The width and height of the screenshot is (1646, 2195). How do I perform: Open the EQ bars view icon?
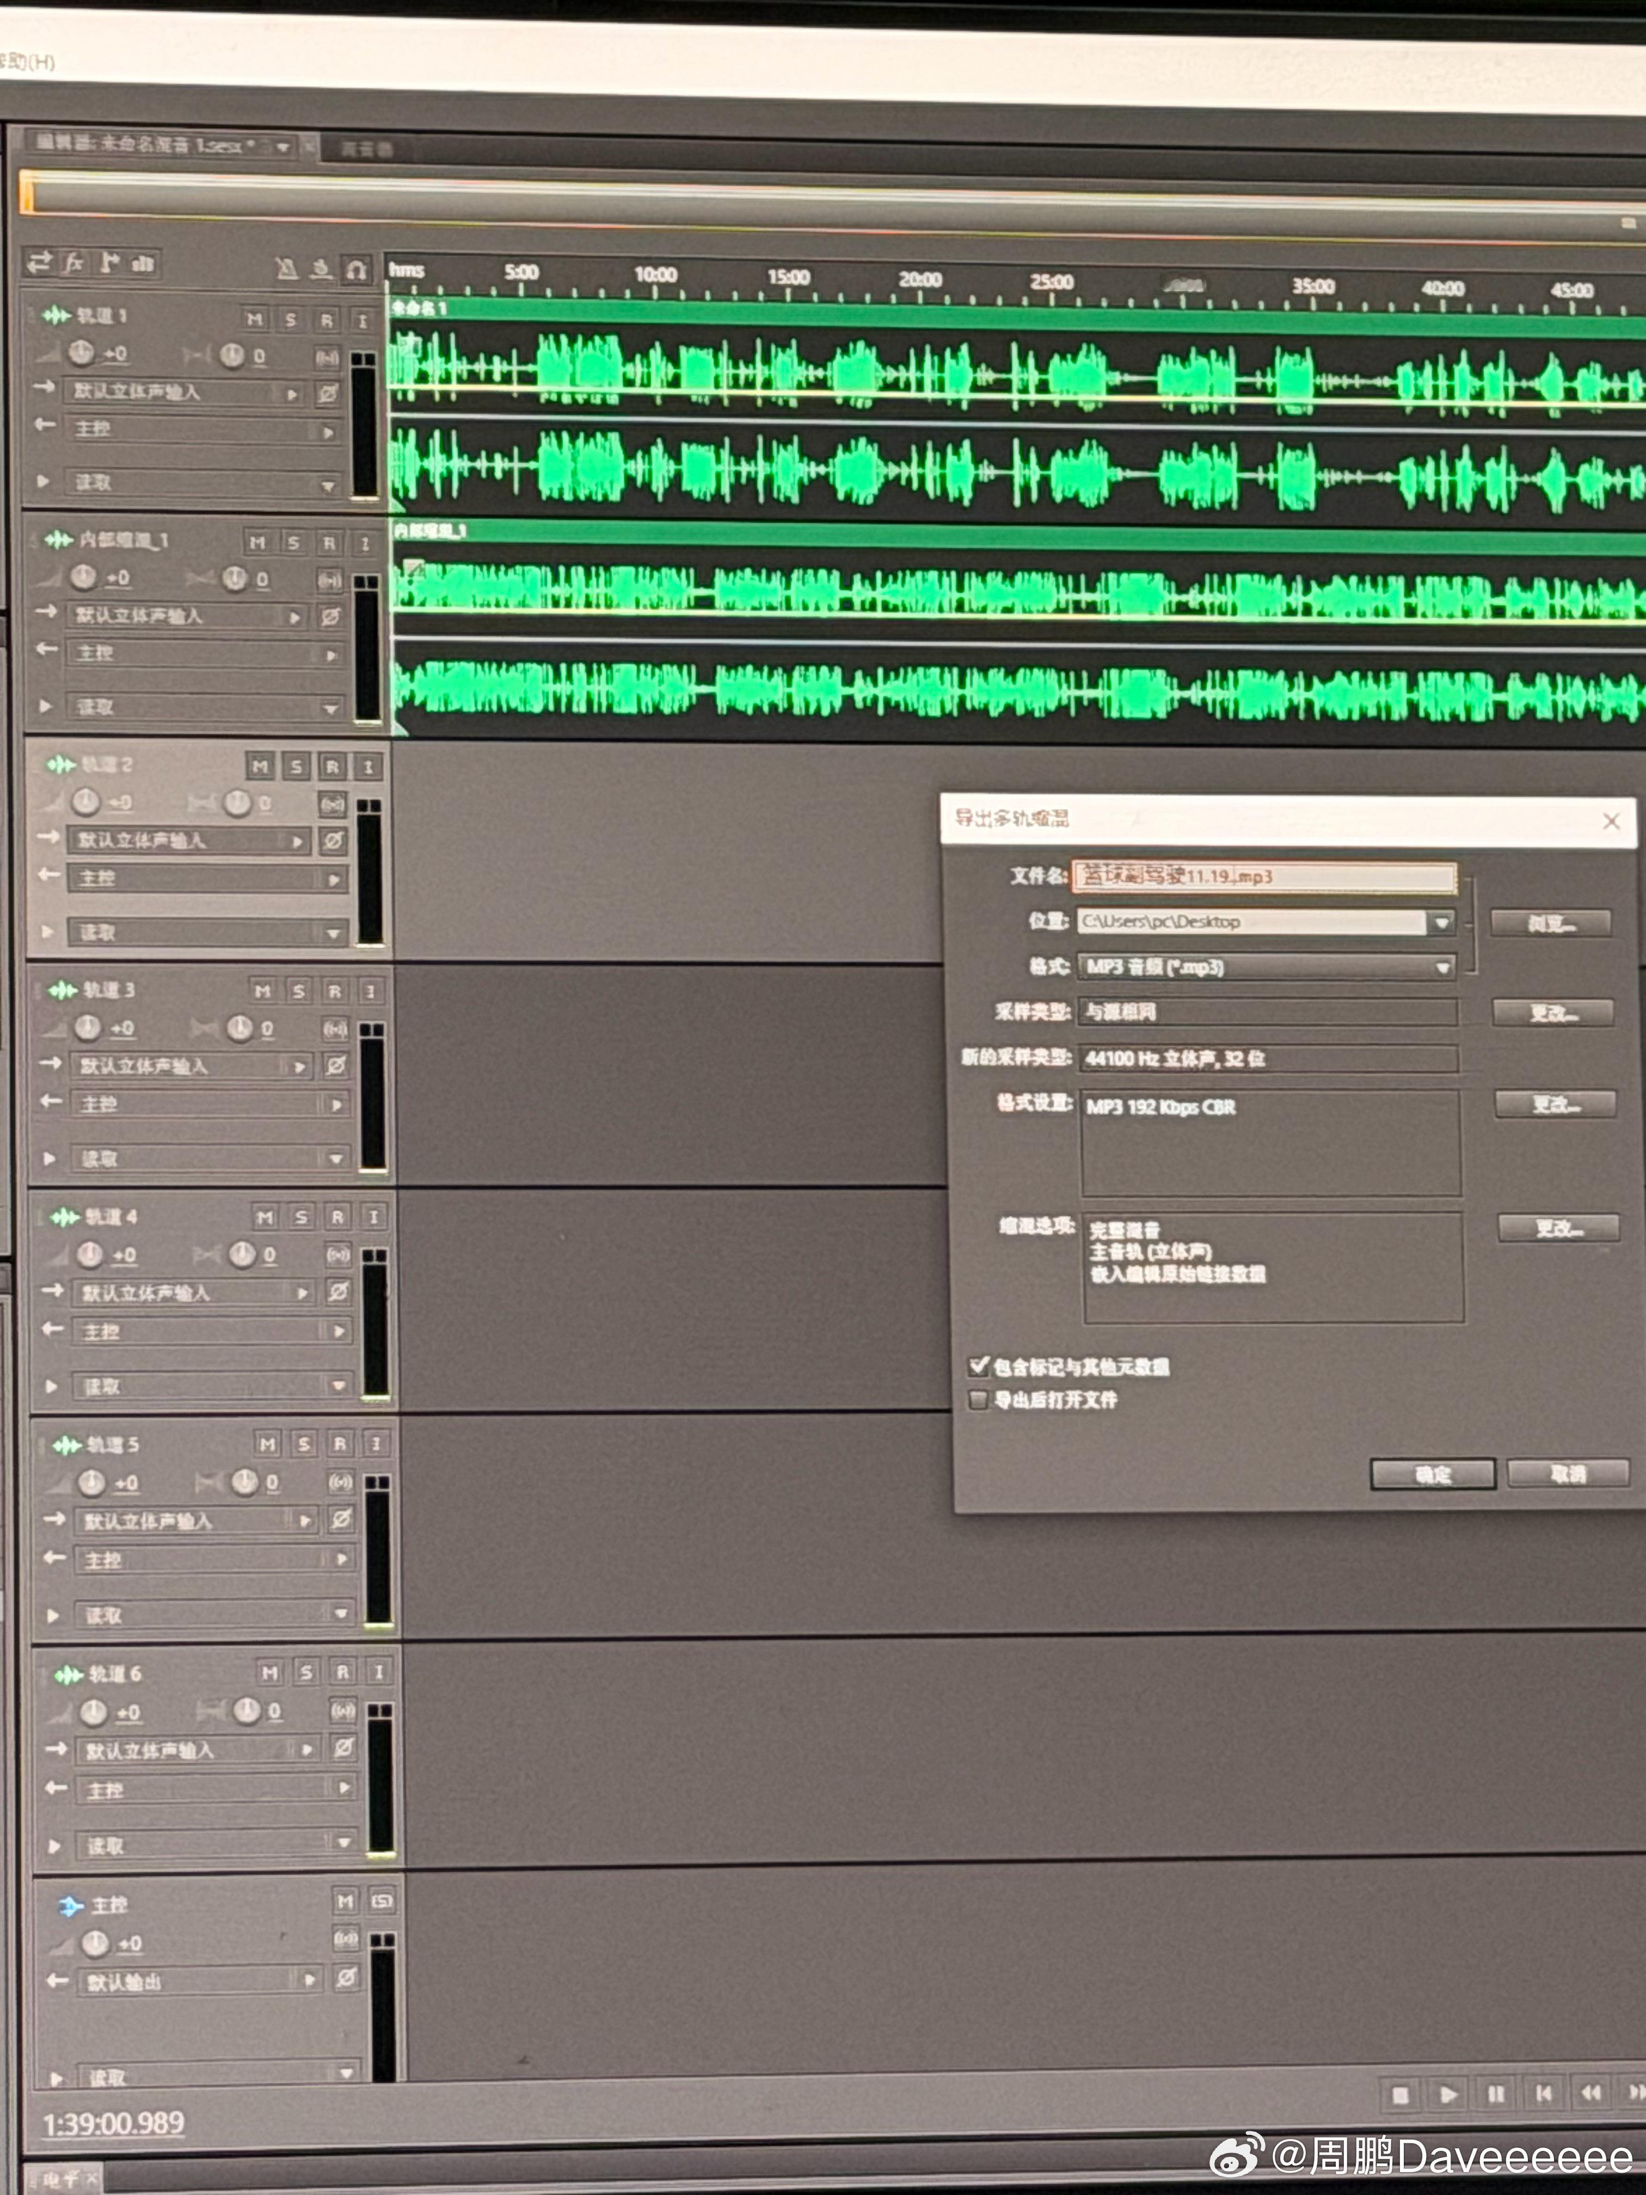[x=143, y=263]
